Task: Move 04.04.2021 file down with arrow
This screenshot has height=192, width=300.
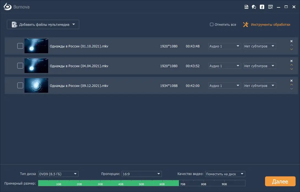Action: pos(291,69)
